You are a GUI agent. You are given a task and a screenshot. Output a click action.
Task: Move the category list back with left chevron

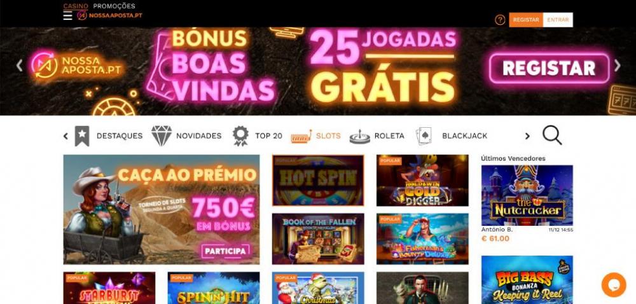(x=66, y=136)
